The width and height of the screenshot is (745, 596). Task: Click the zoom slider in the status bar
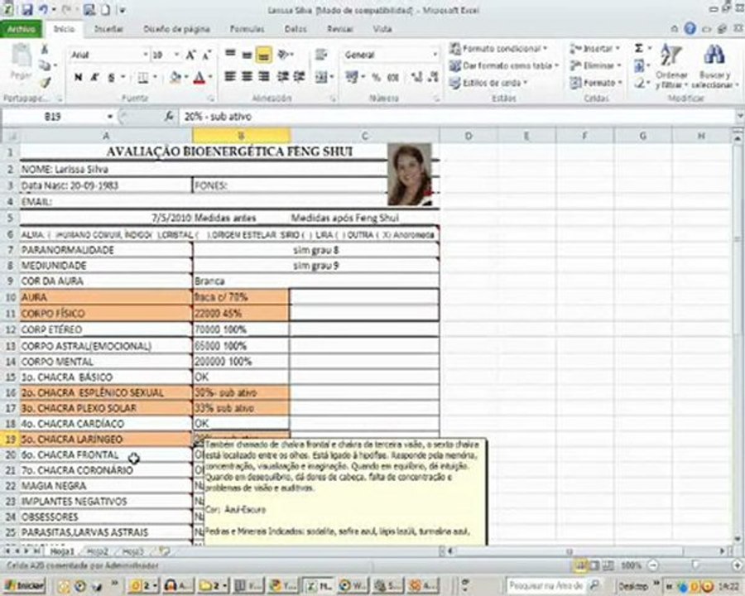695,565
